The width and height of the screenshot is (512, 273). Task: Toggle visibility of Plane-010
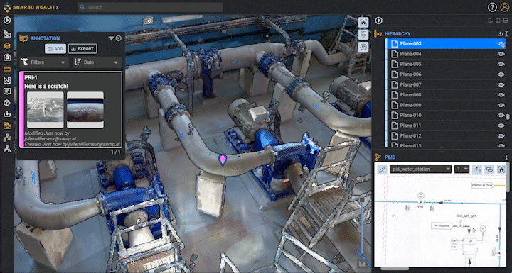coord(501,116)
